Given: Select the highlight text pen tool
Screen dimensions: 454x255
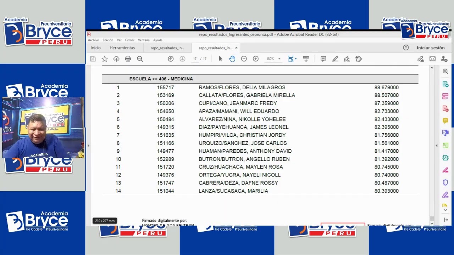Looking at the screenshot, I should tap(335, 59).
